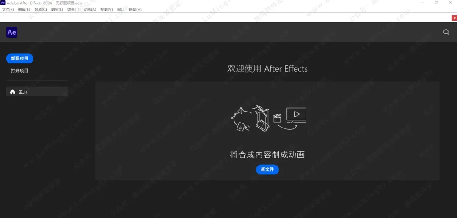Click the 欢迎使用 After Effects heading
Viewport: 457px width, 218px height.
pyautogui.click(x=267, y=69)
